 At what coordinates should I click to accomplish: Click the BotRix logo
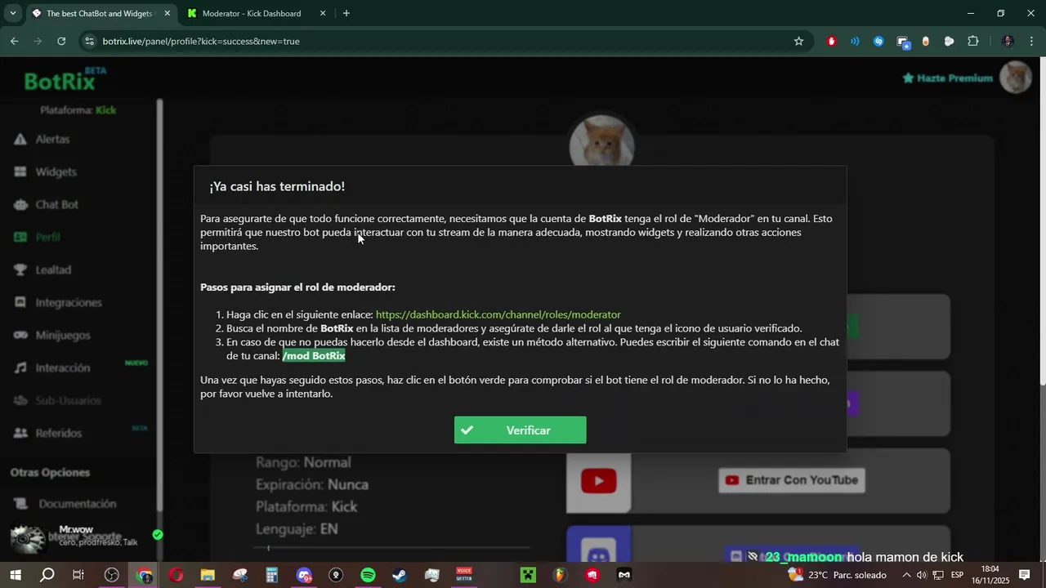[x=64, y=79]
